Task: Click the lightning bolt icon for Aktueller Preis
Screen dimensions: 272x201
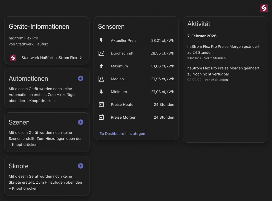Action: (101, 41)
